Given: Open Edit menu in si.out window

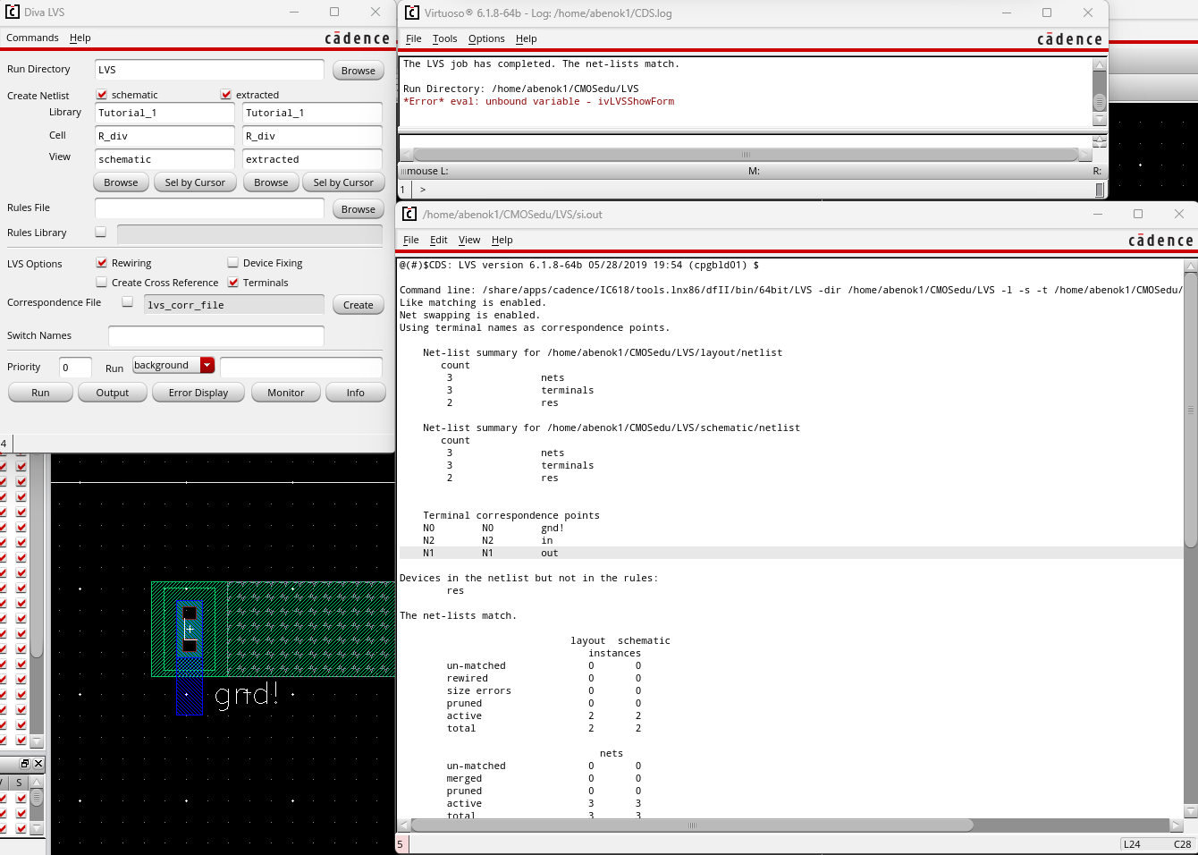Looking at the screenshot, I should pyautogui.click(x=438, y=240).
